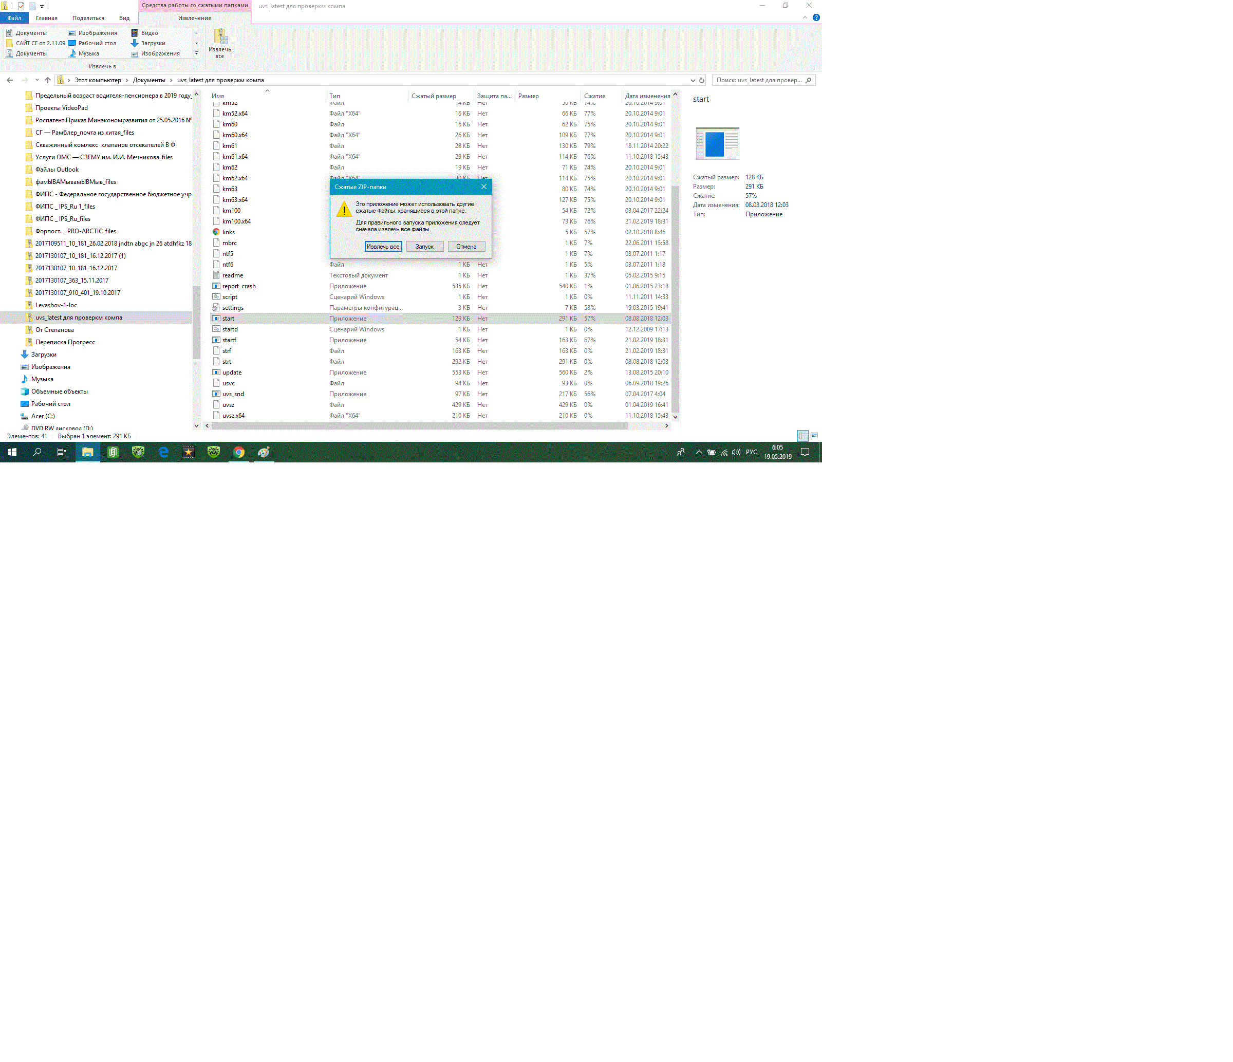Click the navigate back arrow
This screenshot has height=1062, width=1233.
pyautogui.click(x=10, y=80)
